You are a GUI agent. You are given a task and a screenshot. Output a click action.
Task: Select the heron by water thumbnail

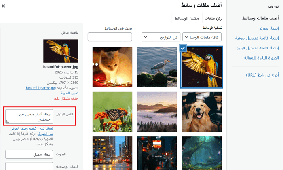click(x=157, y=67)
